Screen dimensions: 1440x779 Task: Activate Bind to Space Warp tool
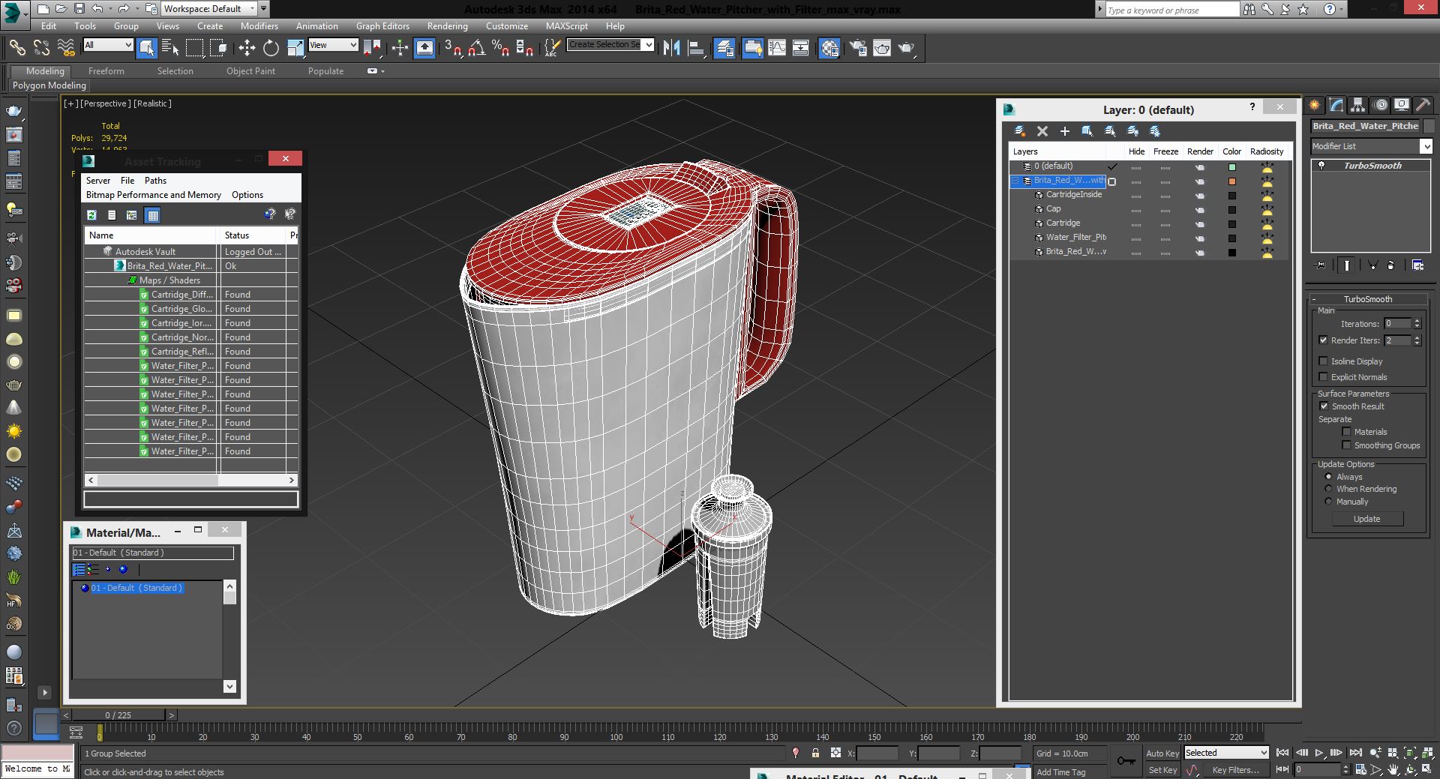coord(66,48)
